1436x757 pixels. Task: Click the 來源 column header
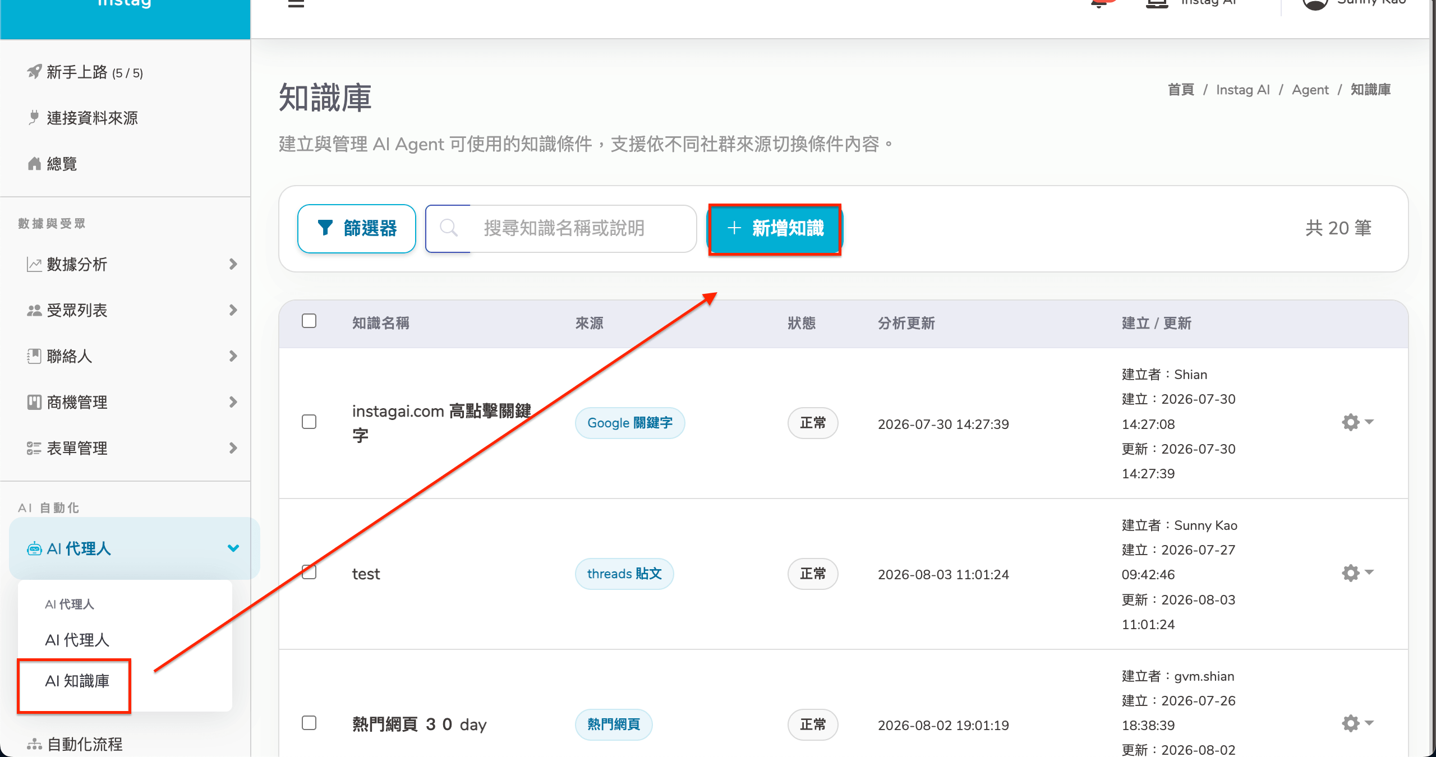pyautogui.click(x=589, y=323)
